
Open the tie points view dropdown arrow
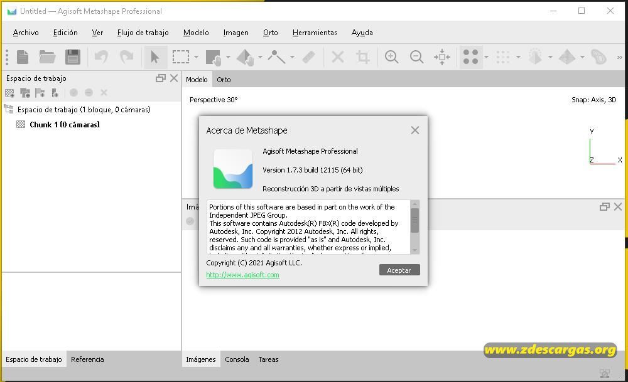point(486,57)
